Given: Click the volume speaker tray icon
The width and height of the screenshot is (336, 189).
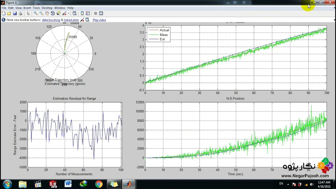Looking at the screenshot, I should pyautogui.click(x=312, y=184).
